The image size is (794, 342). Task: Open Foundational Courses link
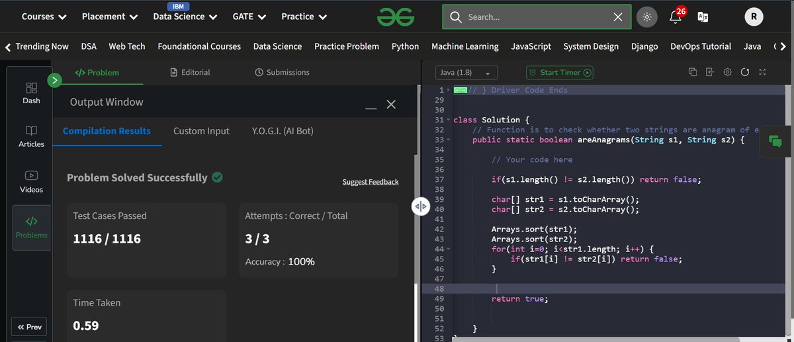coord(199,46)
